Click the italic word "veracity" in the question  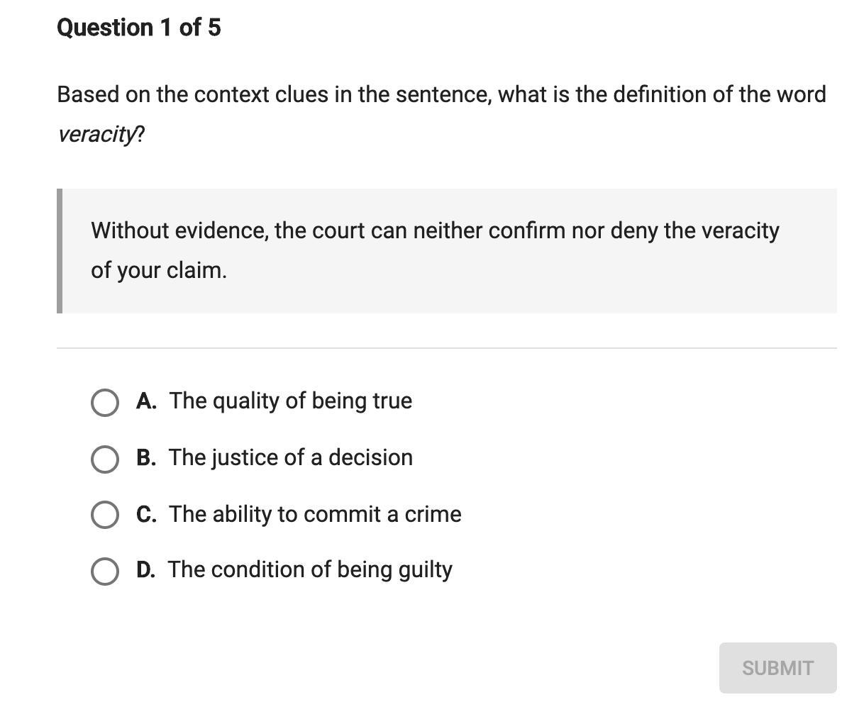click(x=96, y=134)
